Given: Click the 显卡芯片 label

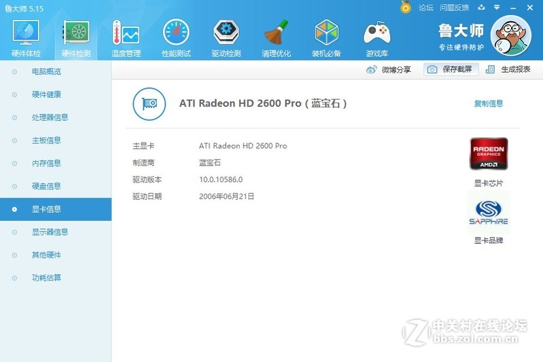Looking at the screenshot, I should point(489,183).
